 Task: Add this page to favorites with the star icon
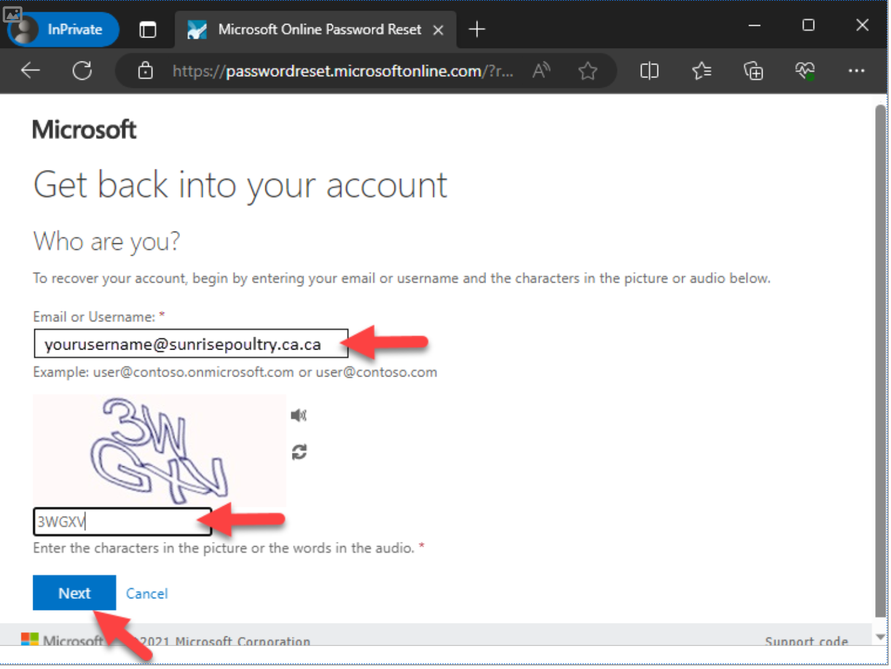point(588,71)
